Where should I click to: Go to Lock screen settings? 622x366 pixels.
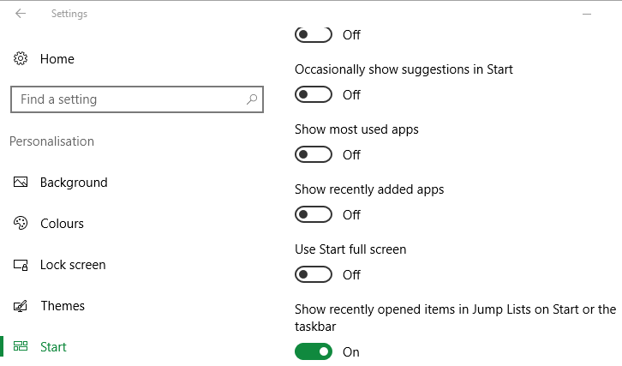tap(73, 265)
